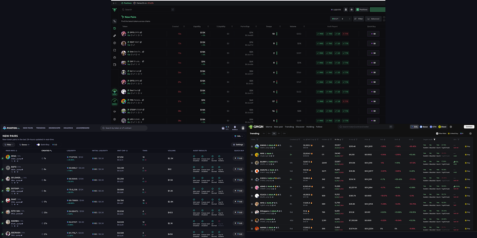Click the EARN badge icon in left sidebar
This screenshot has height=238, width=477.
pyautogui.click(x=114, y=102)
